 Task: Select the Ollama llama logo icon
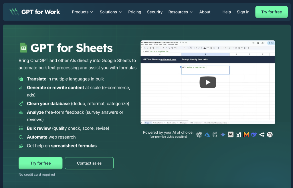tap(270, 135)
